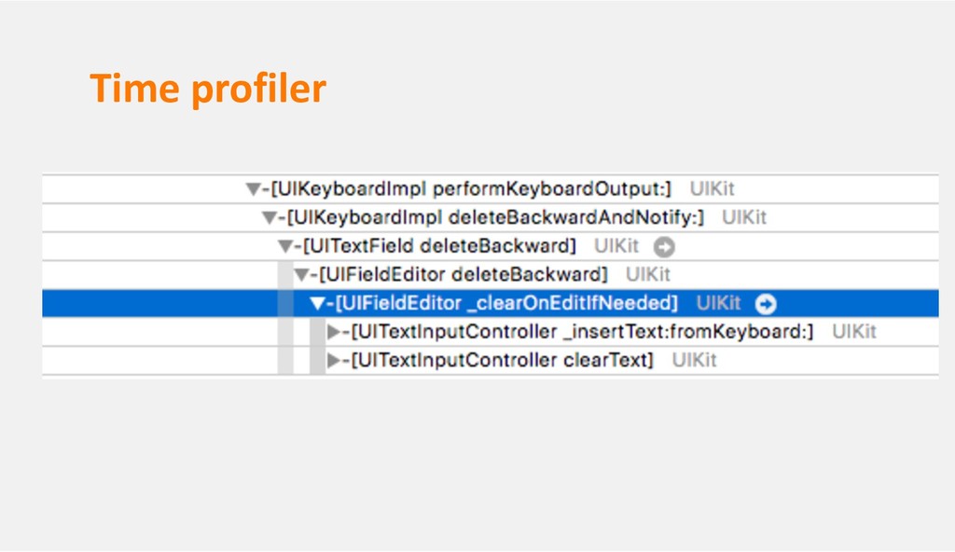This screenshot has width=955, height=552.
Task: Collapse the UIFieldEditor deleteBackward triangle
Action: (x=301, y=275)
